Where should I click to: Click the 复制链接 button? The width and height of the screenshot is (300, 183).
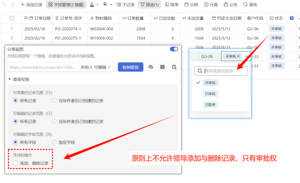click(x=130, y=67)
